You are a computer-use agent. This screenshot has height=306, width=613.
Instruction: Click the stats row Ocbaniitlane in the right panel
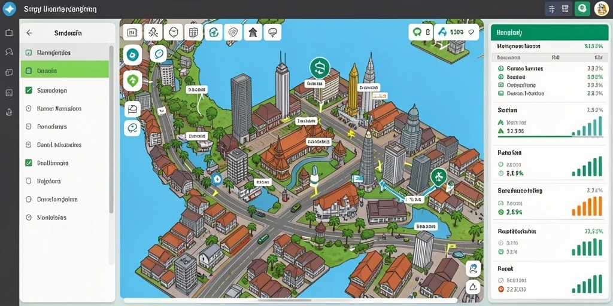551,85
